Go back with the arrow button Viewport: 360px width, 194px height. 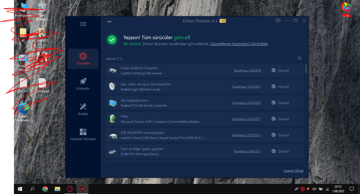pos(110,21)
